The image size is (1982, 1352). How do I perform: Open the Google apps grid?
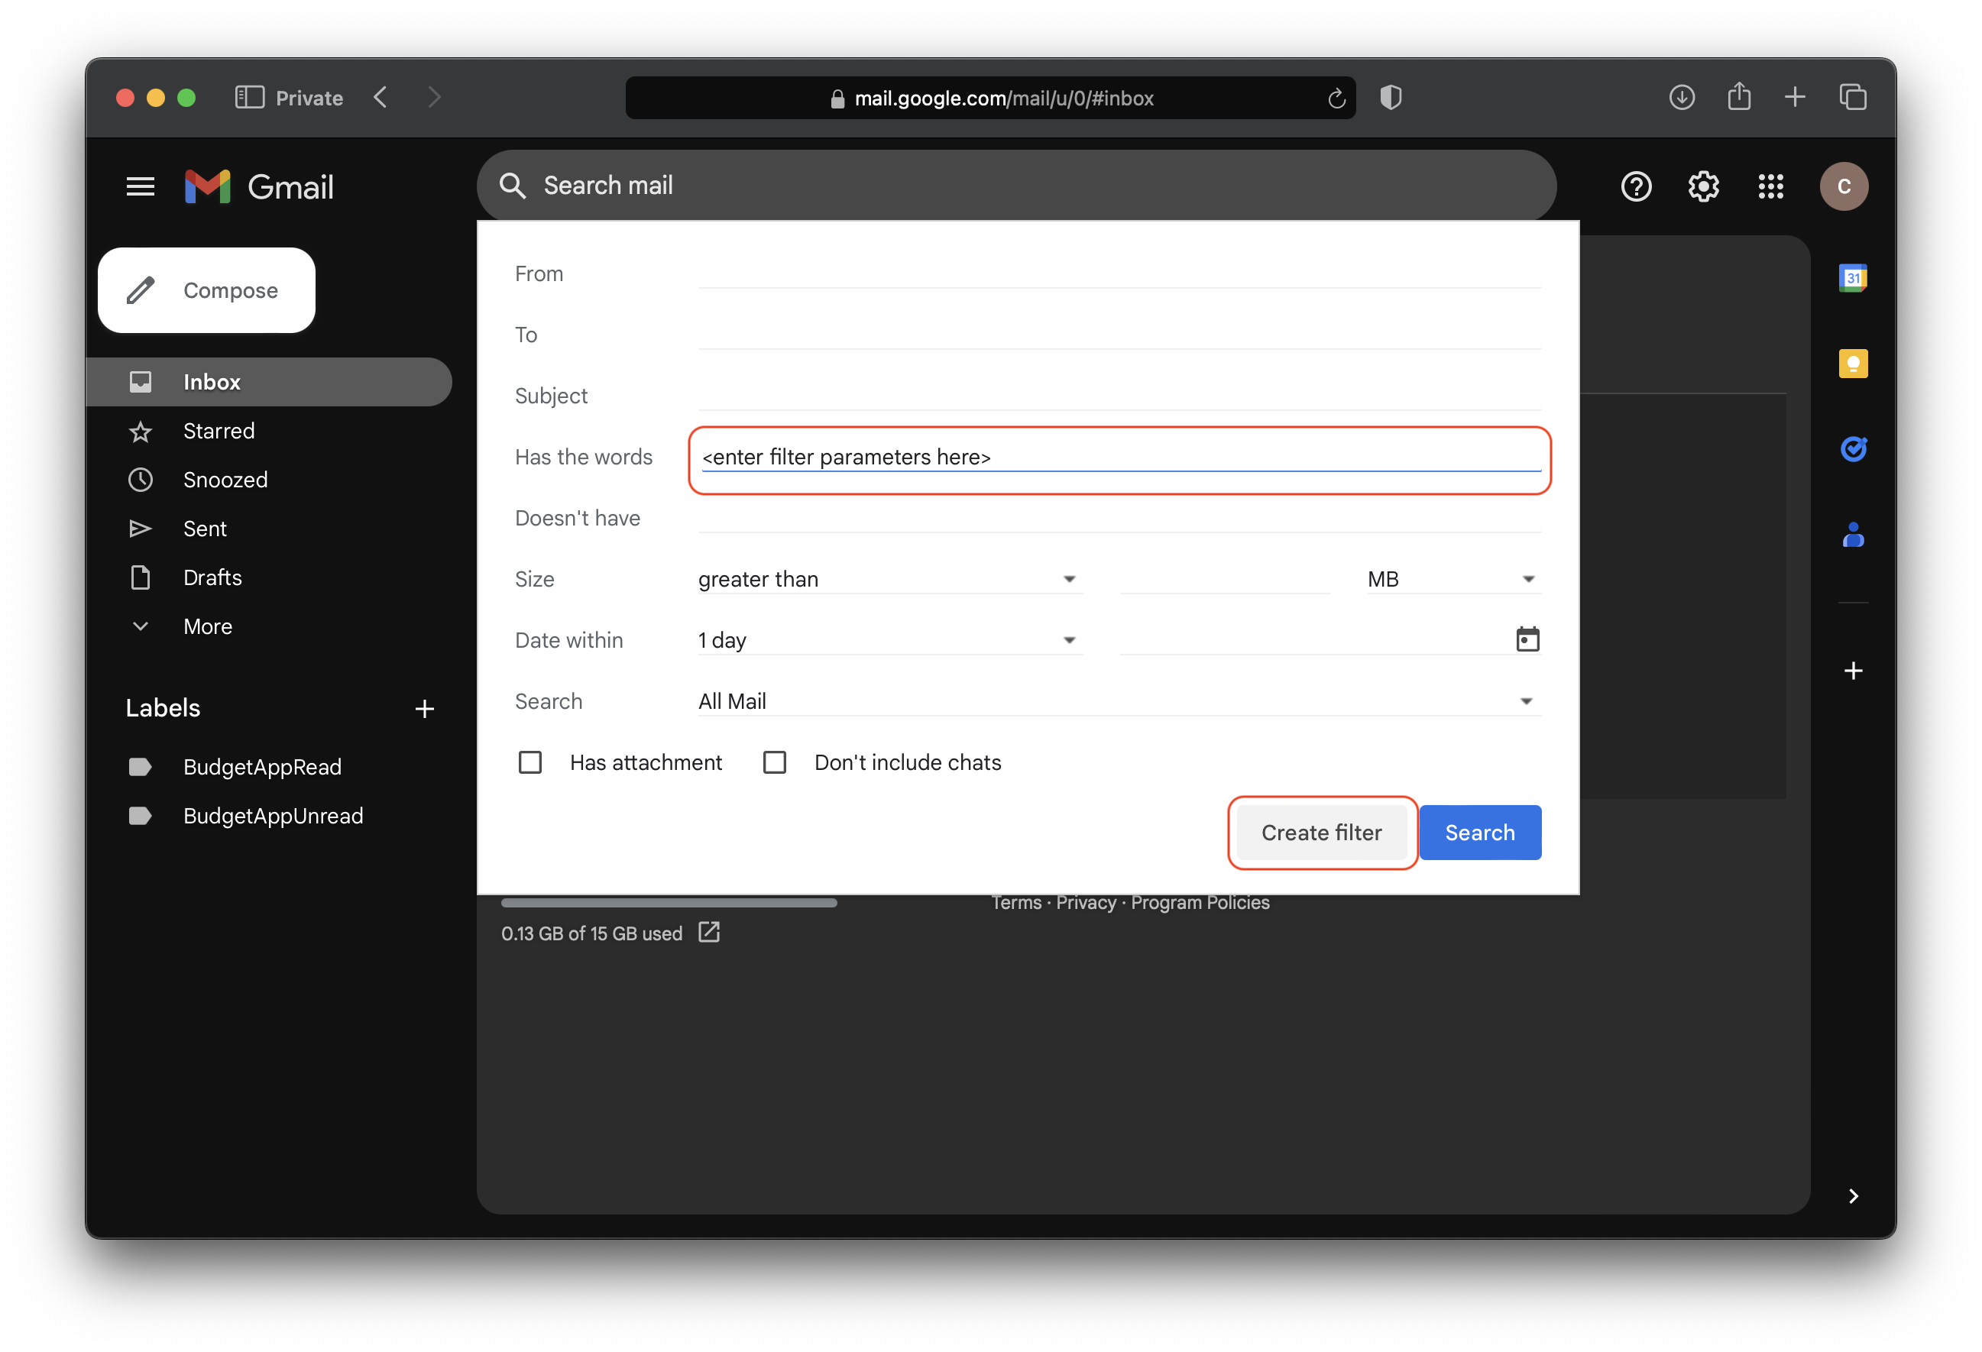[x=1770, y=186]
